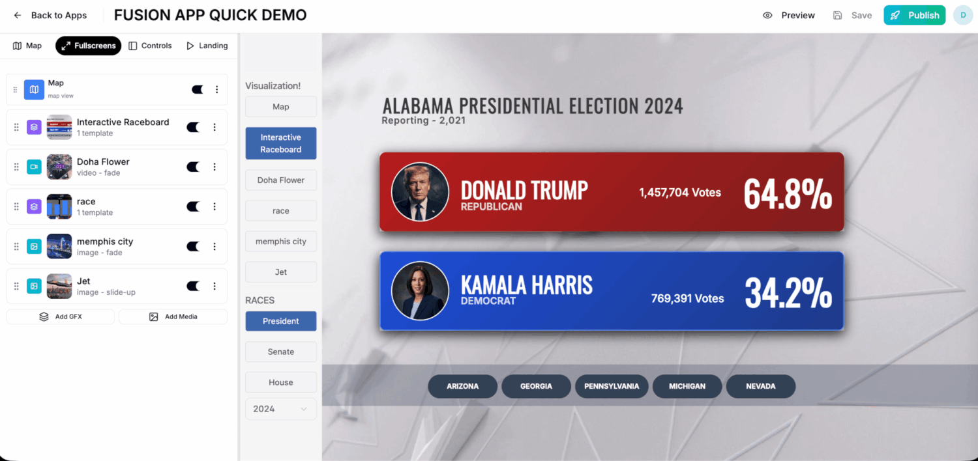Click the back arrow icon beside Back to Apps

click(x=18, y=16)
